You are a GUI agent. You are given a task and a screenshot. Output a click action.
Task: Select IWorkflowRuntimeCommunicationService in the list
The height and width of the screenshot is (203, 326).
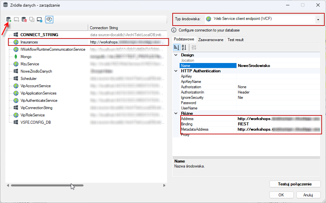coord(53,49)
